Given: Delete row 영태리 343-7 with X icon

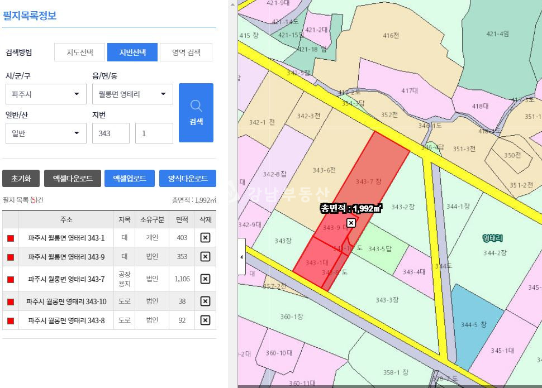Looking at the screenshot, I should [205, 279].
